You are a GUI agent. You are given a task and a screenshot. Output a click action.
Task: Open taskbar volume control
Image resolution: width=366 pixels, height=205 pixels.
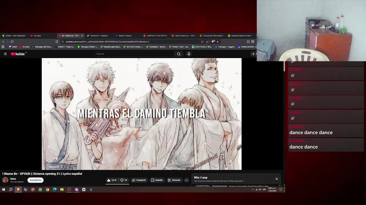(260, 189)
